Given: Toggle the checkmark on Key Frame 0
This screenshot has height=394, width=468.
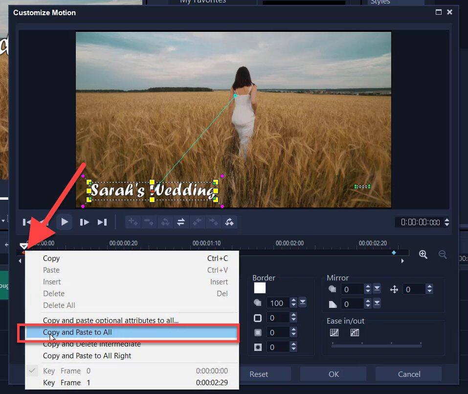Looking at the screenshot, I should pyautogui.click(x=32, y=371).
